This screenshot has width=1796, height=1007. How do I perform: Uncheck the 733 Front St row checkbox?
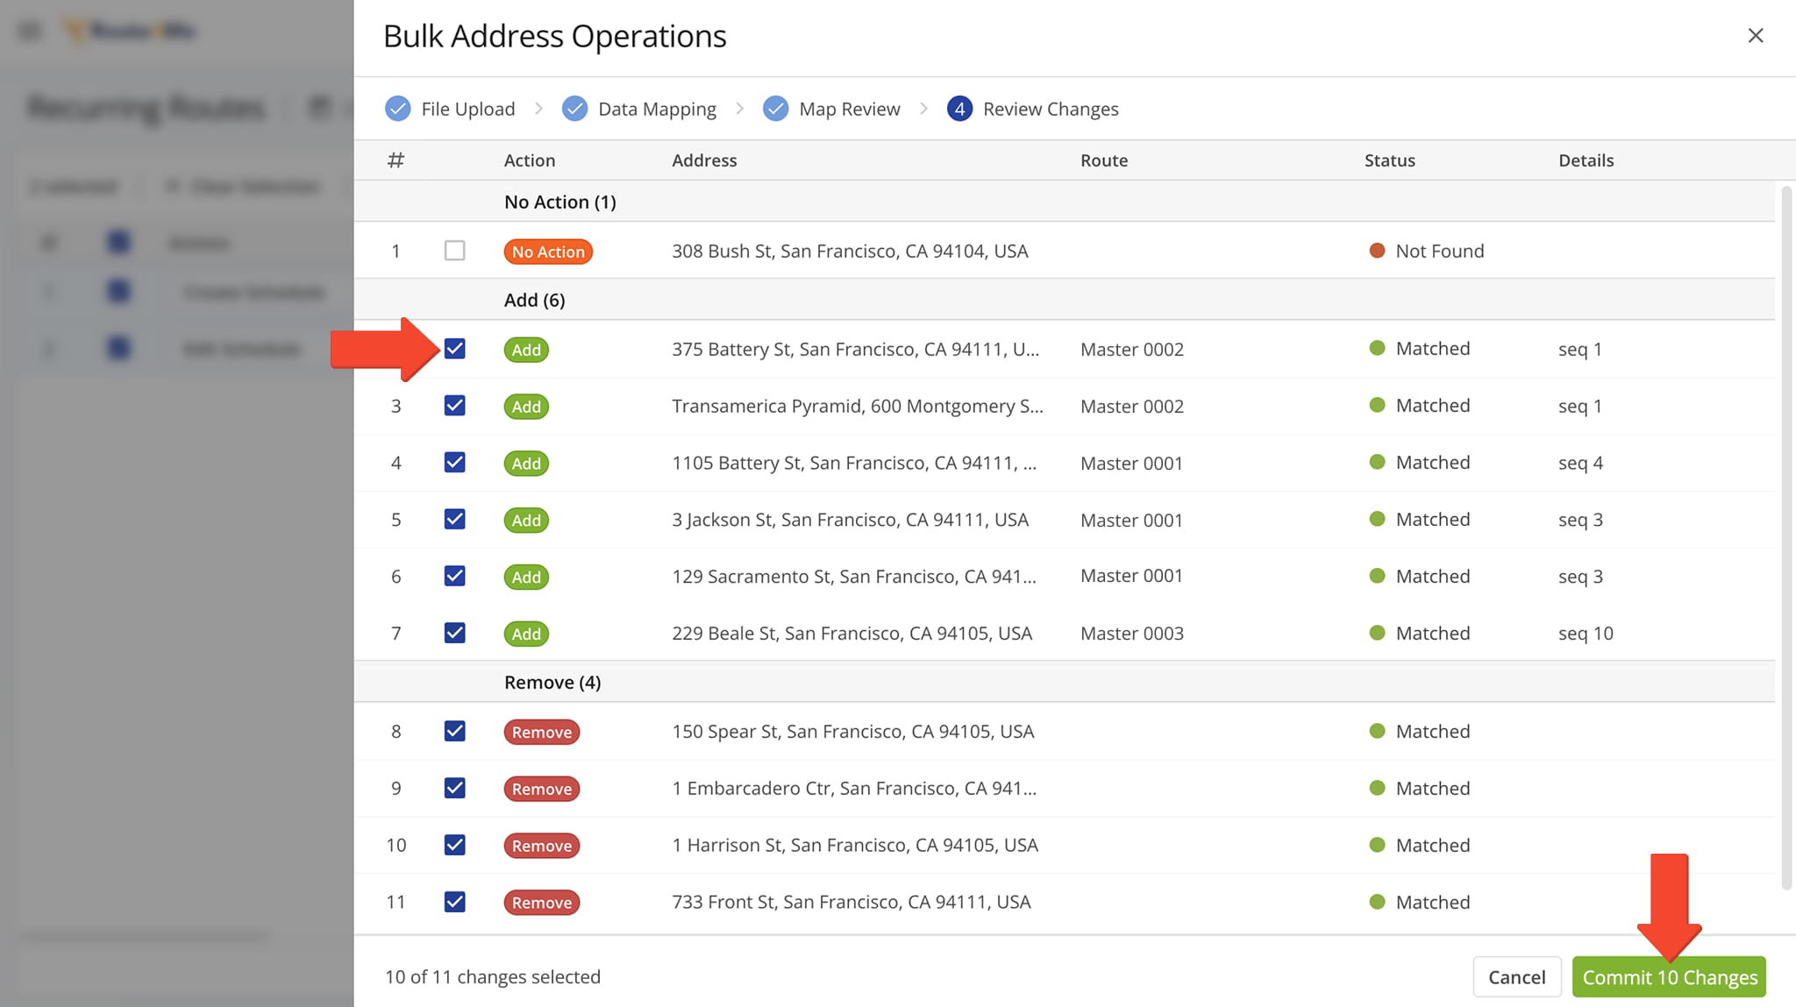tap(454, 902)
